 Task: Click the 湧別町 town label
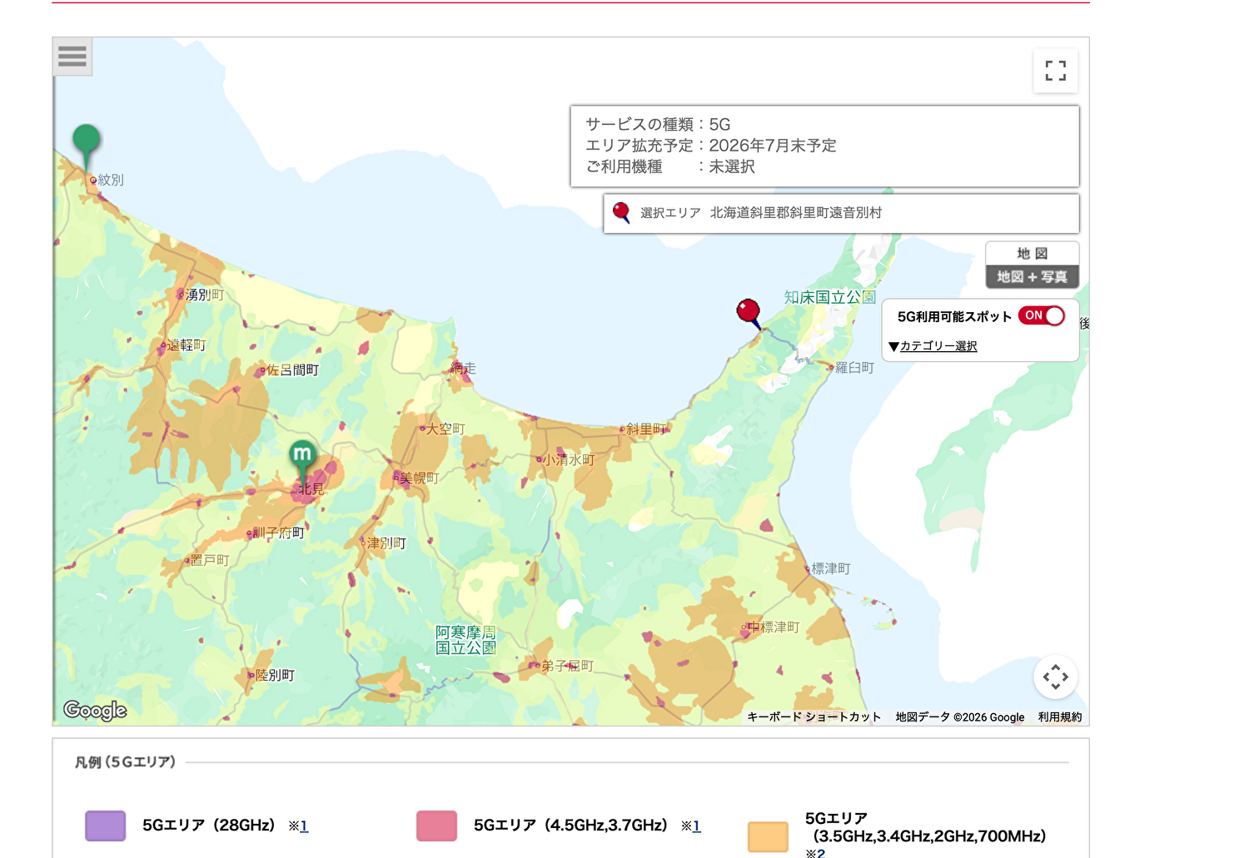click(205, 295)
